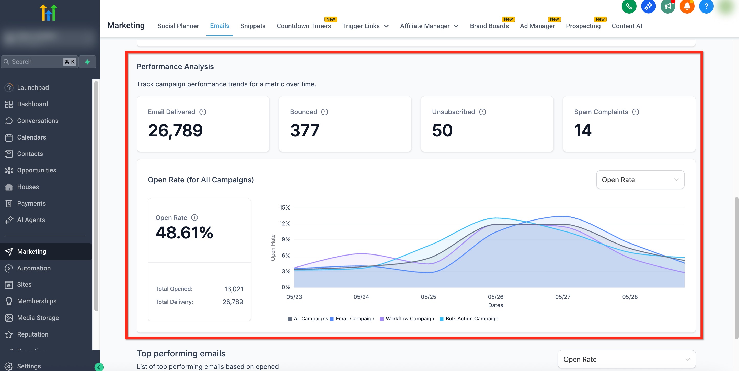Collapse sidebar using green arrow button
739x371 pixels.
(99, 367)
